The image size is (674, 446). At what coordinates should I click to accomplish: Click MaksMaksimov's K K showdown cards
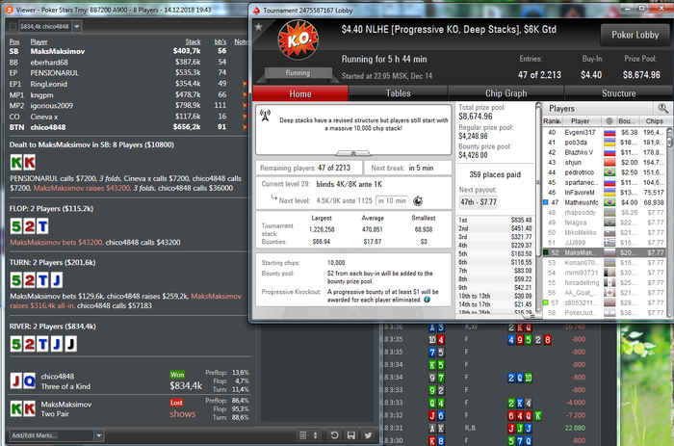coord(23,408)
